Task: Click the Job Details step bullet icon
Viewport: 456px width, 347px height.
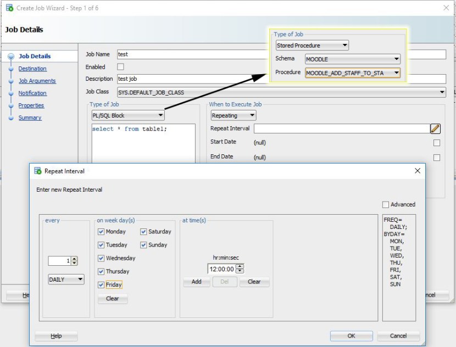Action: [x=11, y=57]
